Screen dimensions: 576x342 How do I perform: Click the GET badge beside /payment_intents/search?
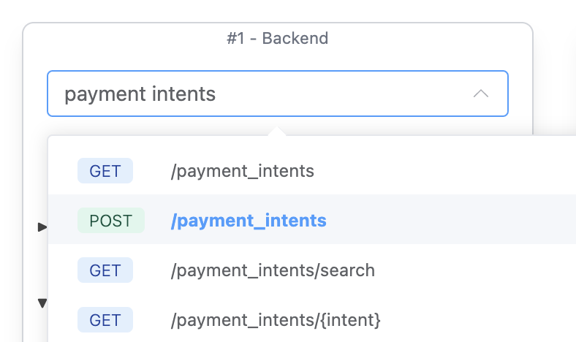coord(105,270)
